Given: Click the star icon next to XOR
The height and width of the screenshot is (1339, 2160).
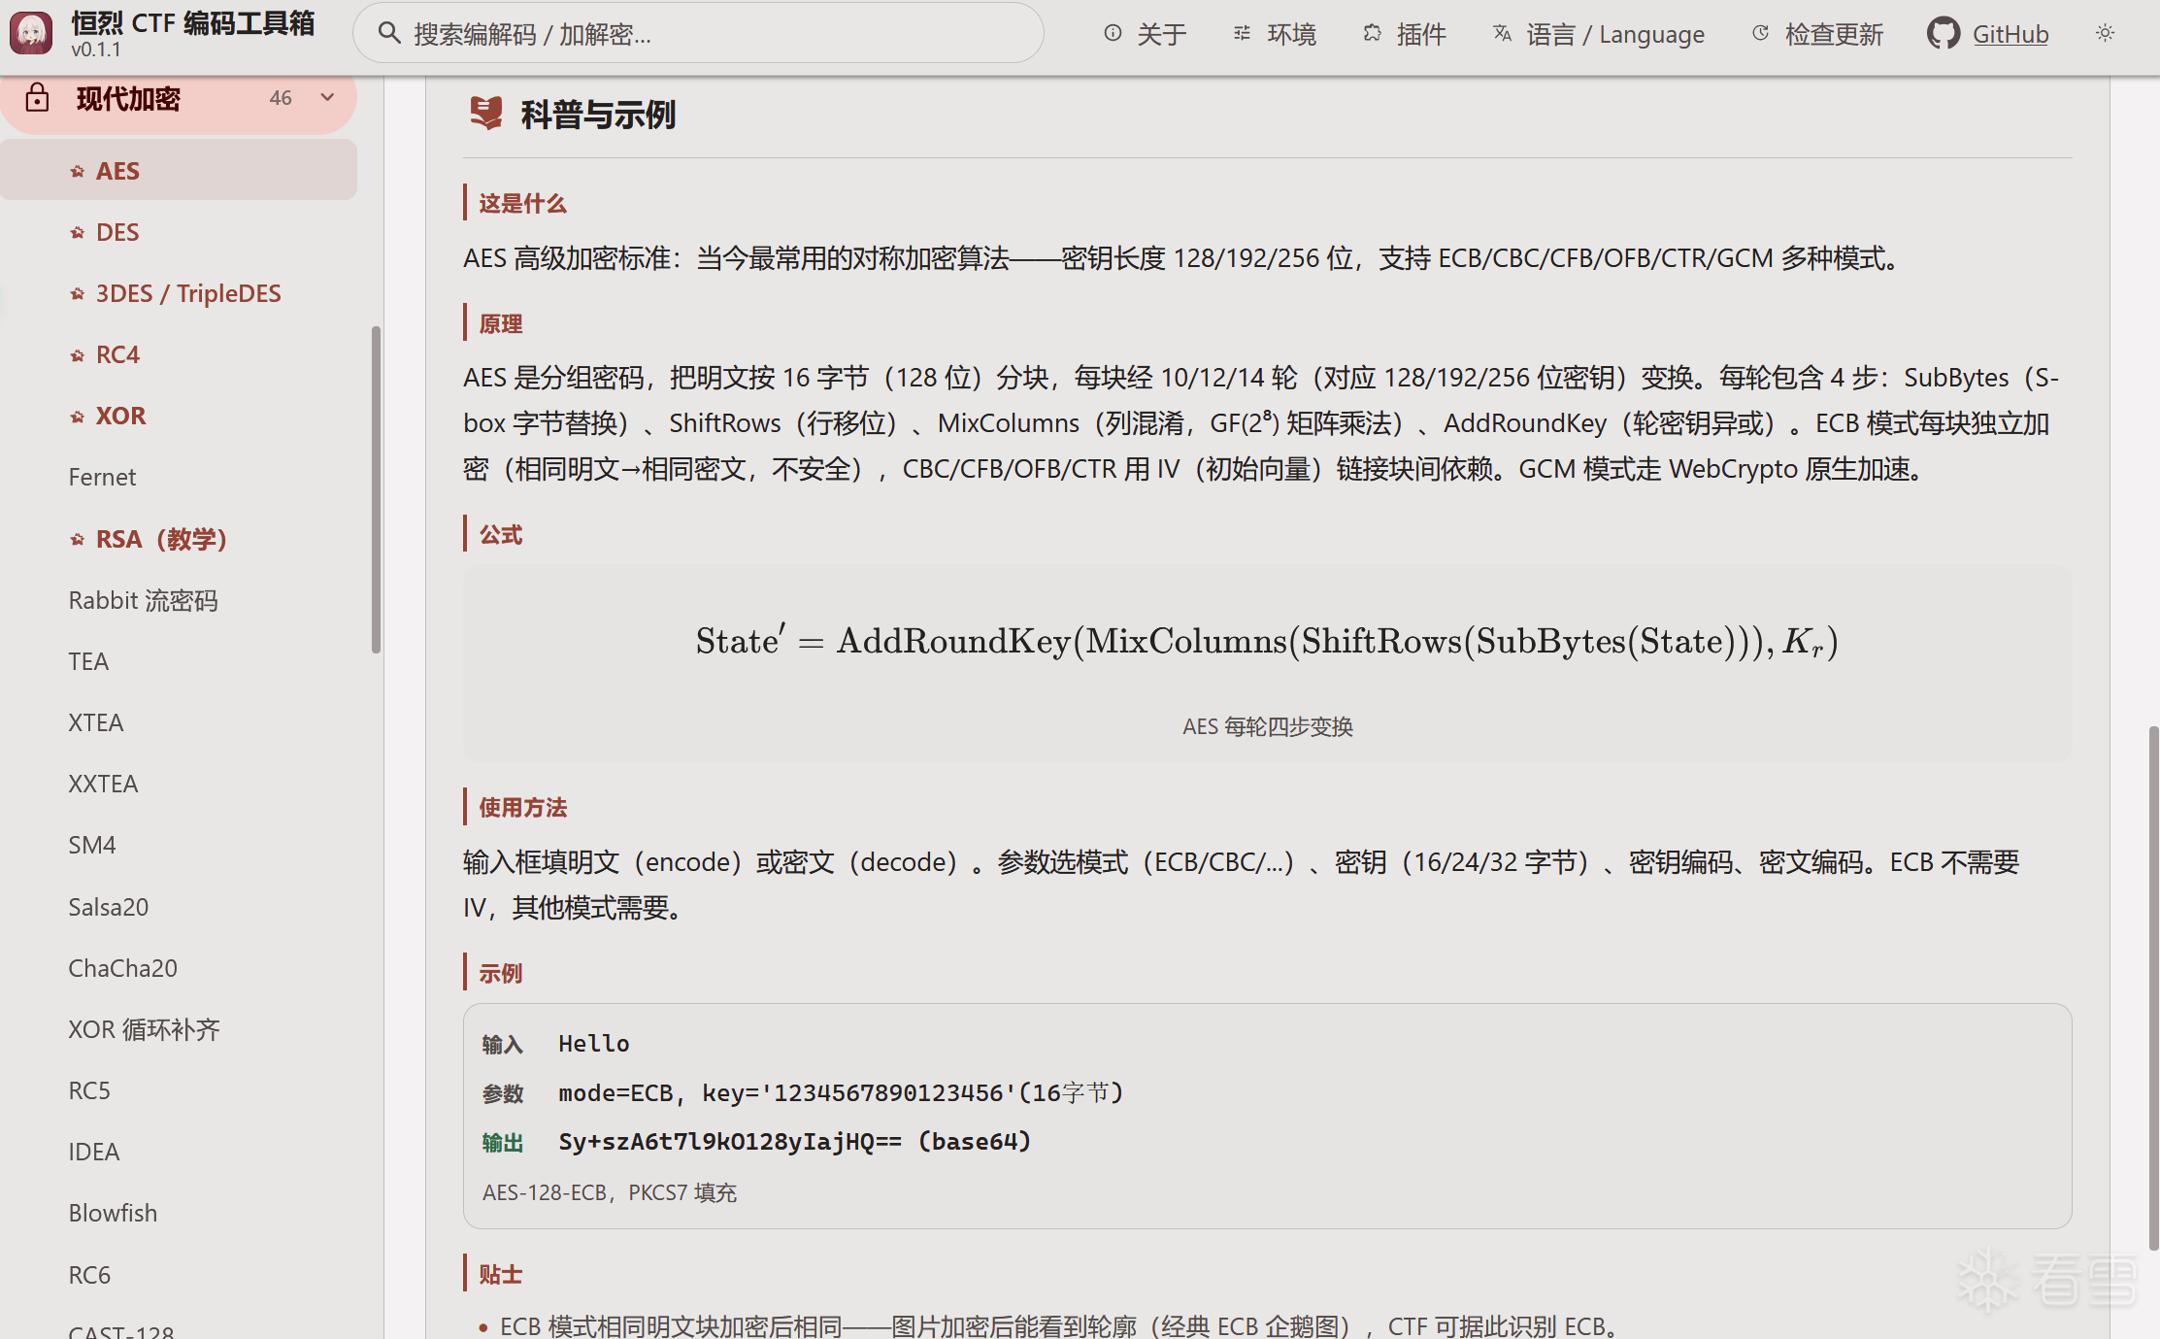Looking at the screenshot, I should point(78,417).
